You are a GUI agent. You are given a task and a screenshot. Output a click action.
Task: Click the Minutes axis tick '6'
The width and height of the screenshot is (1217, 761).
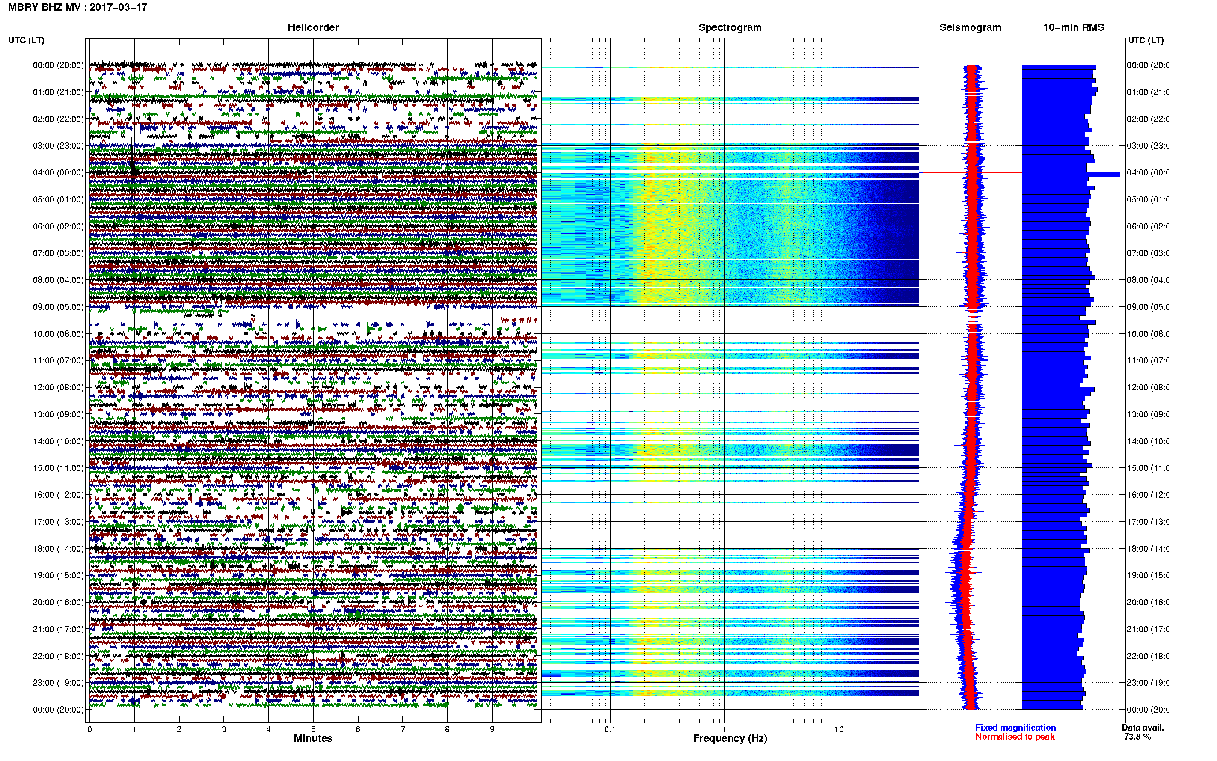click(358, 729)
